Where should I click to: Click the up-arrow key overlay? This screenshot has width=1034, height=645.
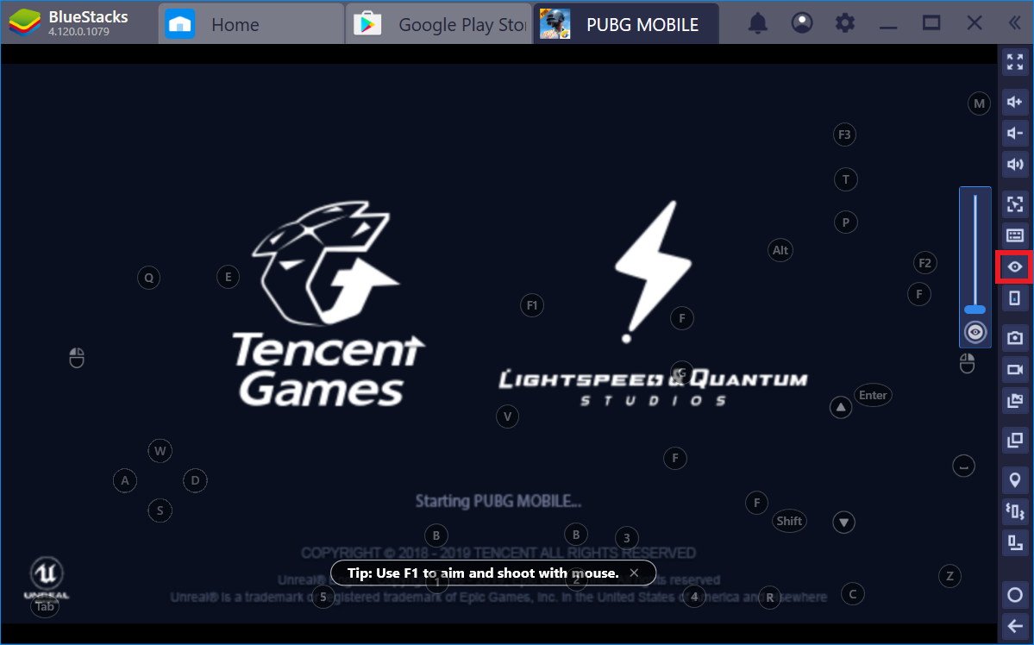pyautogui.click(x=840, y=408)
